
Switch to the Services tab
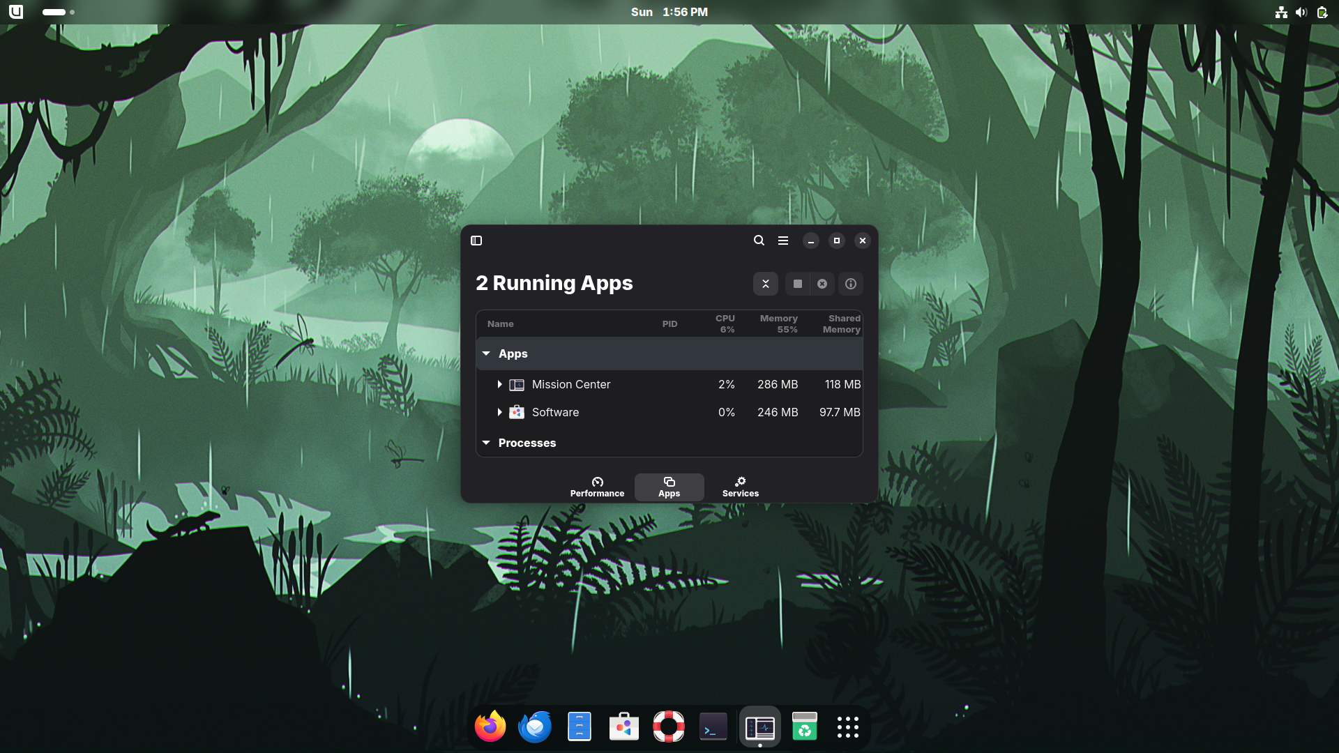740,487
